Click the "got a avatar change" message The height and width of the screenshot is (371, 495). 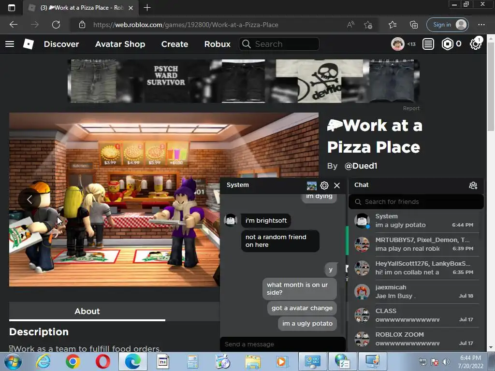point(302,308)
